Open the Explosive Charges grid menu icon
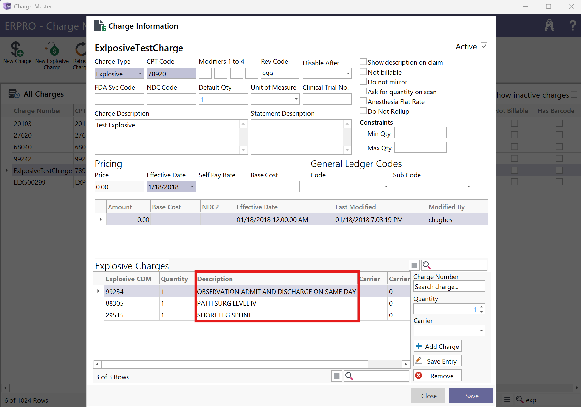The image size is (581, 407). pos(414,265)
